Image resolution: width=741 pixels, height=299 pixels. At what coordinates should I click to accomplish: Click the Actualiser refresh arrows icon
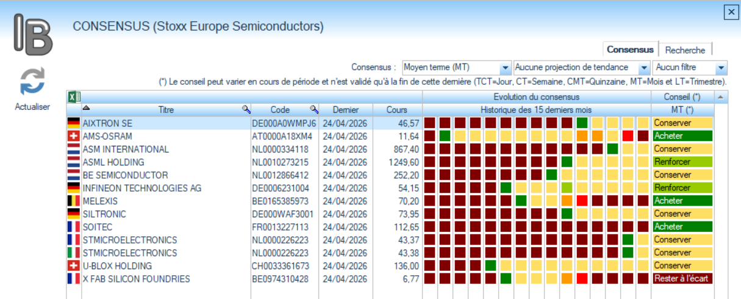click(32, 82)
